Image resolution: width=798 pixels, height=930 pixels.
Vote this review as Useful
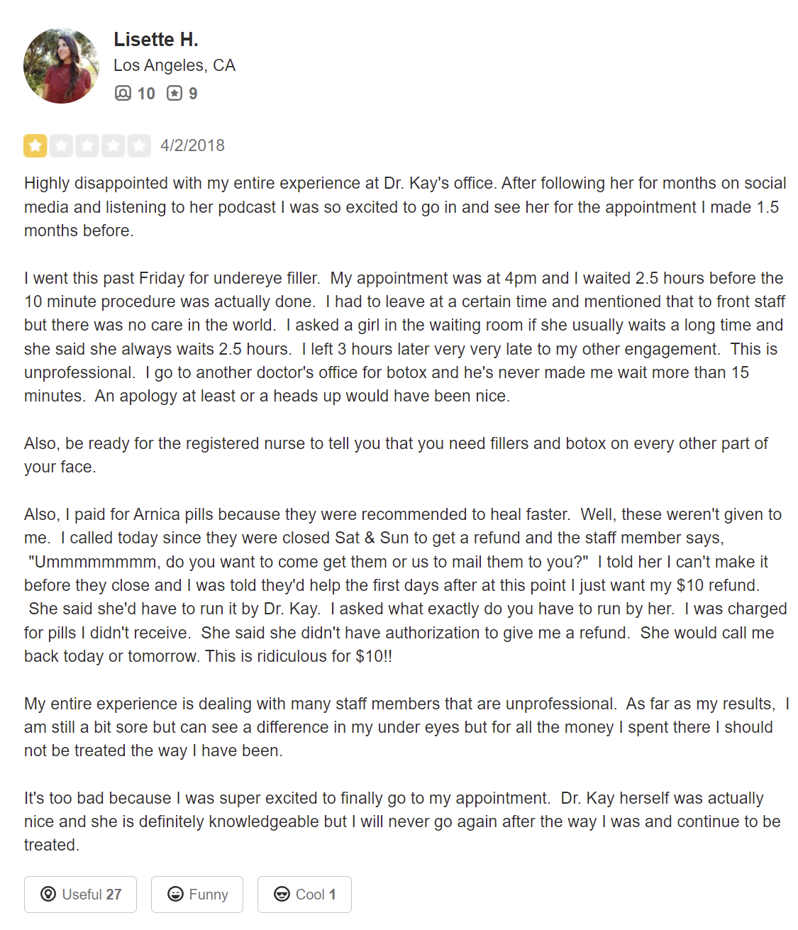point(80,895)
